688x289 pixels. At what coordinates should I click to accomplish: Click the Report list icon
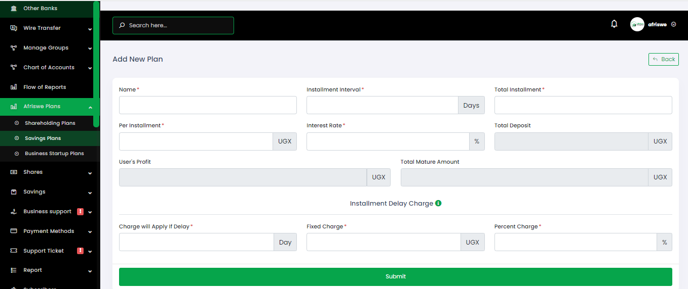click(14, 270)
